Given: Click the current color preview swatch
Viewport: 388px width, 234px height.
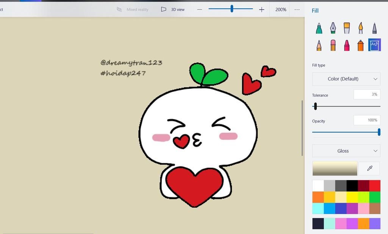Looking at the screenshot, I should [335, 168].
